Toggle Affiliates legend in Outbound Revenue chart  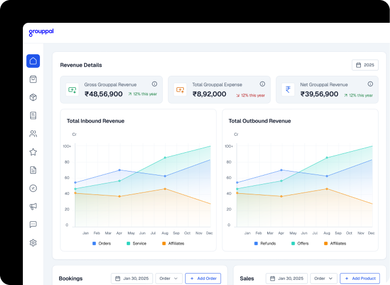coord(335,243)
